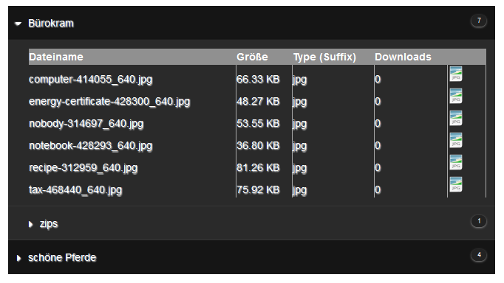This screenshot has height=283, width=504.
Task: Click the zips count badge 1
Action: click(x=479, y=221)
